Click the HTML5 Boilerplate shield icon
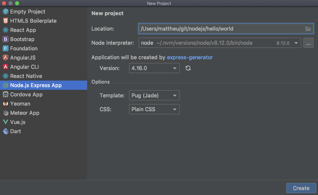318x195 pixels. [6, 21]
